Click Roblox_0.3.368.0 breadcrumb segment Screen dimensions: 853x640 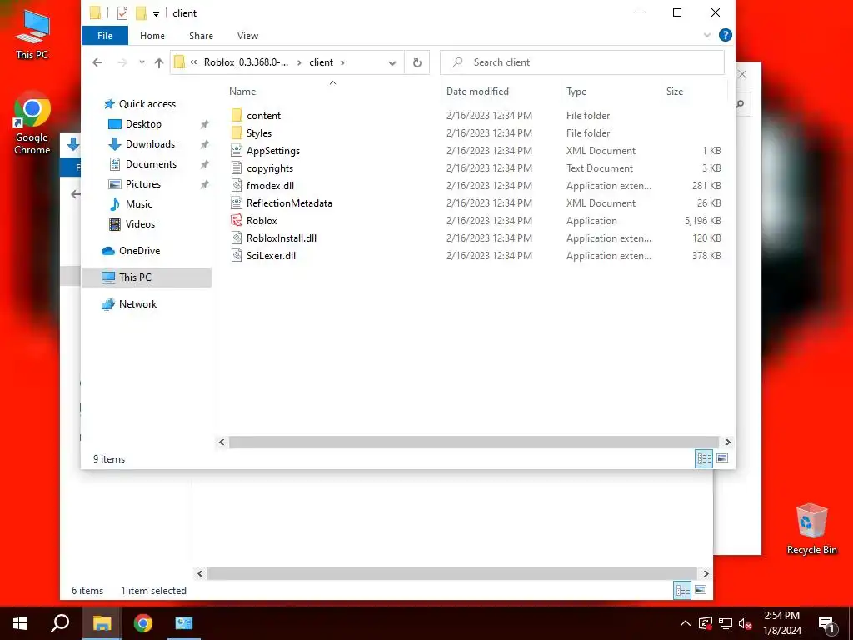pyautogui.click(x=246, y=62)
